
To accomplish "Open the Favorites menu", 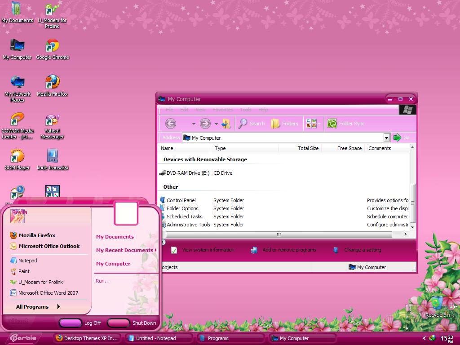I will 222,109.
